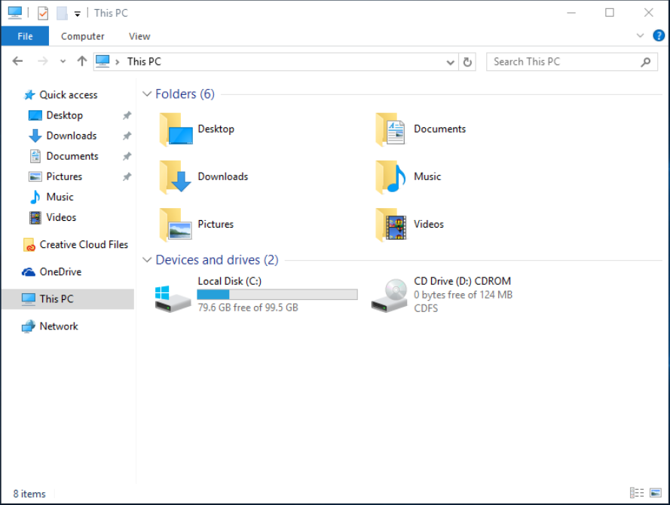
Task: Click the search magnifier icon
Action: click(x=646, y=62)
